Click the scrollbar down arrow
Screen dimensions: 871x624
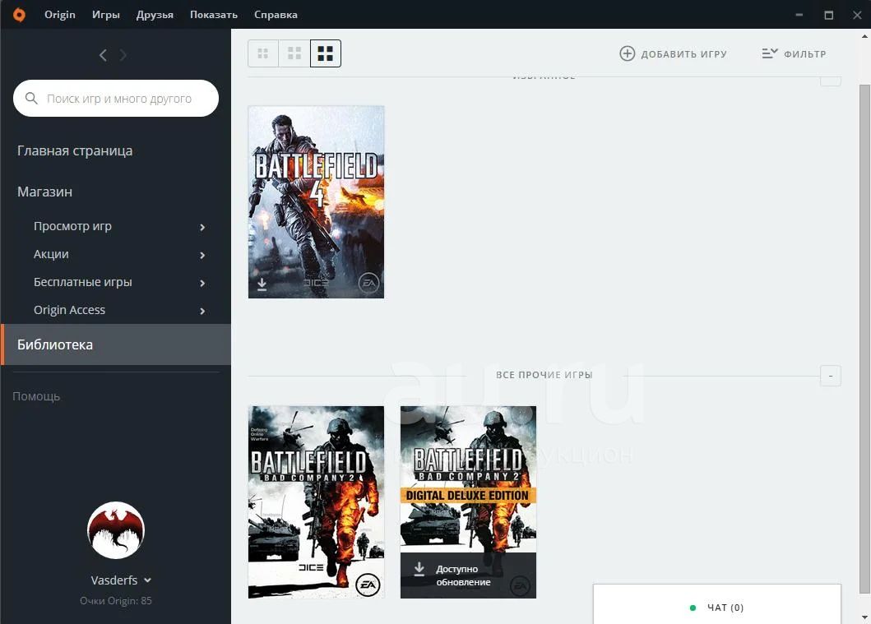click(865, 617)
